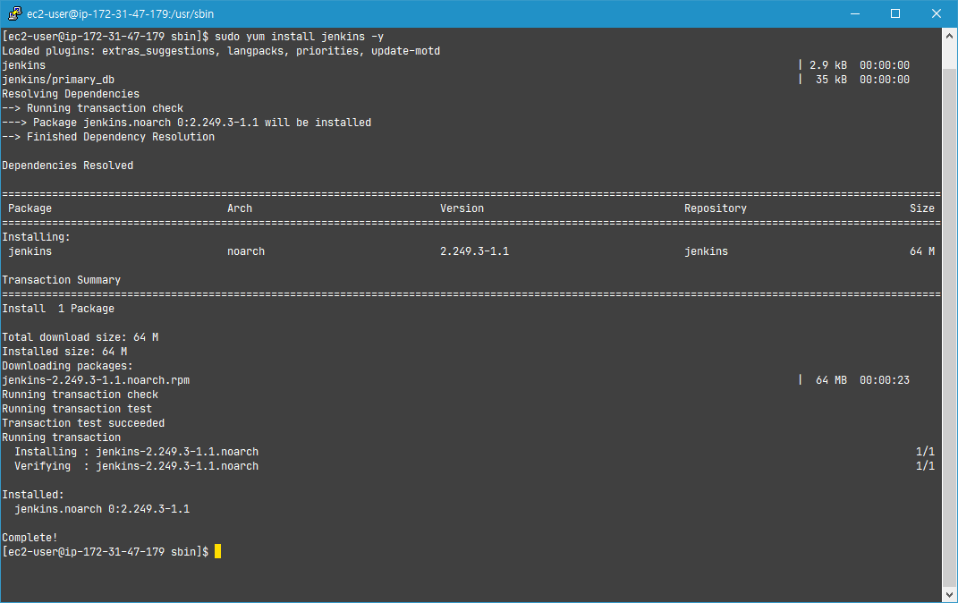Click the 'Complete!' message
958x603 pixels.
coord(30,538)
